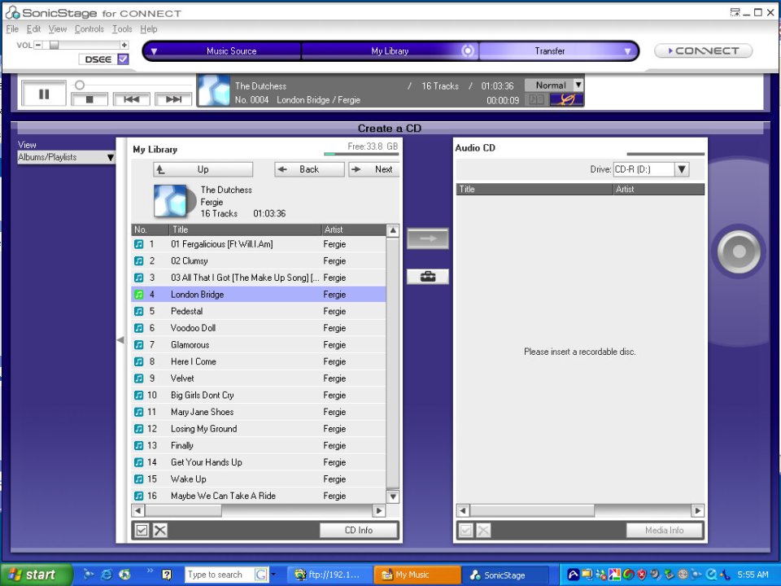Click the transfer arrow to Audio CD
The image size is (781, 586).
pos(428,238)
